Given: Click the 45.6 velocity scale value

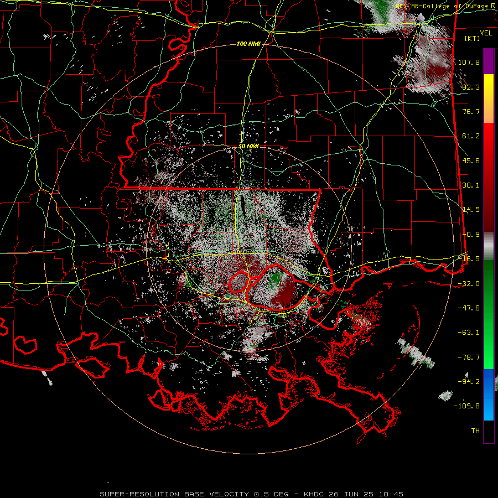Looking at the screenshot, I should [471, 160].
